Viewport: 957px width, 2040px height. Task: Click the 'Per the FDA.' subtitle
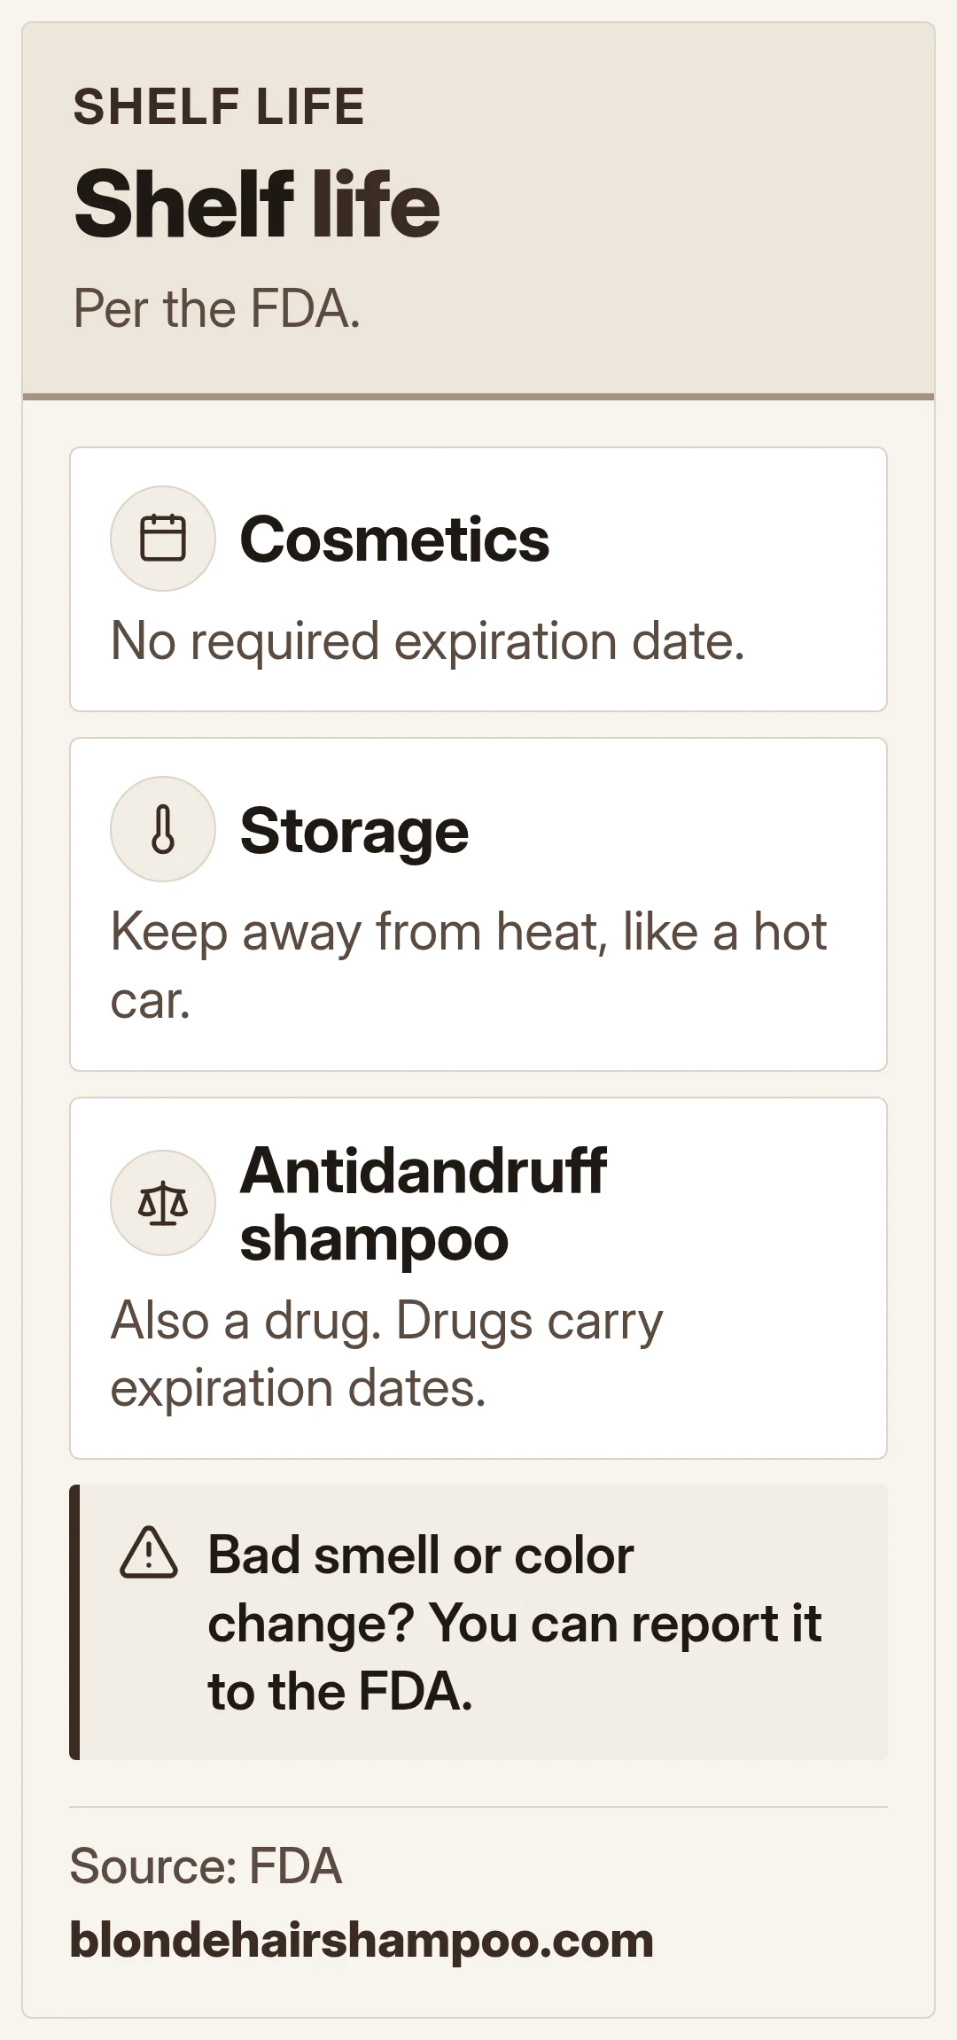pos(217,308)
